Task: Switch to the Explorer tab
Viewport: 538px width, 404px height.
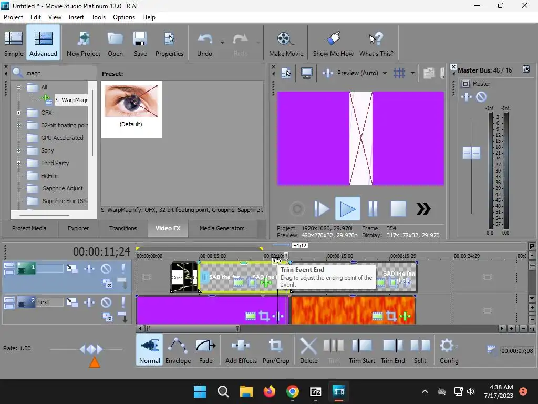Action: point(78,228)
